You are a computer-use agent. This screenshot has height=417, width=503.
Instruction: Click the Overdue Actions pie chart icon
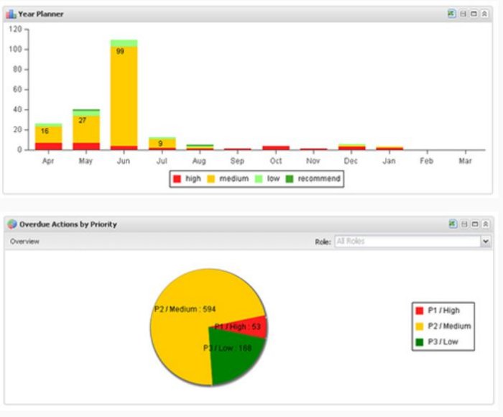tap(11, 224)
